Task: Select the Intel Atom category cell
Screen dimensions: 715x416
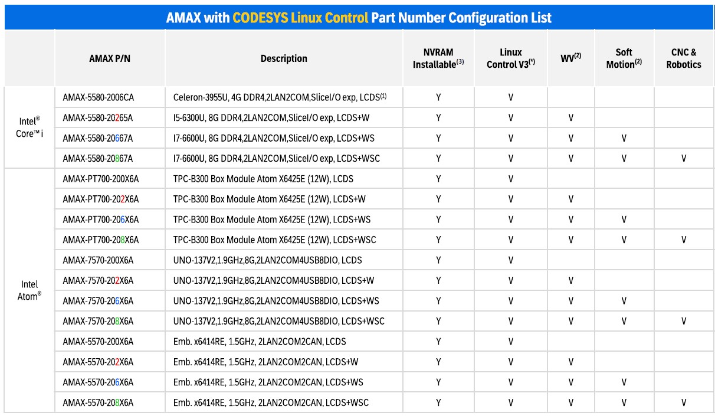Action: pyautogui.click(x=29, y=290)
